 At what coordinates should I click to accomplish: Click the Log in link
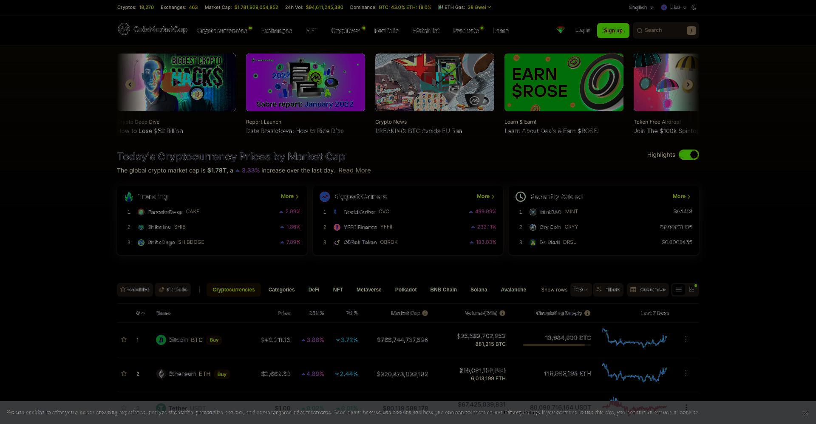[583, 31]
